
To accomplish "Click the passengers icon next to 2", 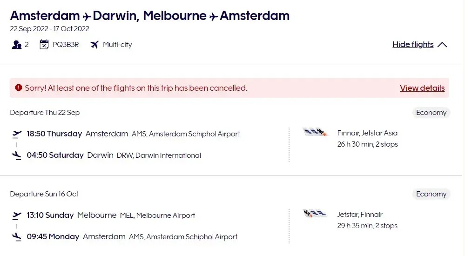I will coord(17,45).
